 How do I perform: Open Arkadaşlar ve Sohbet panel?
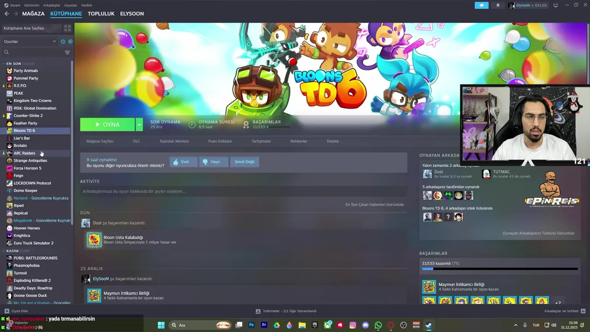pyautogui.click(x=565, y=311)
